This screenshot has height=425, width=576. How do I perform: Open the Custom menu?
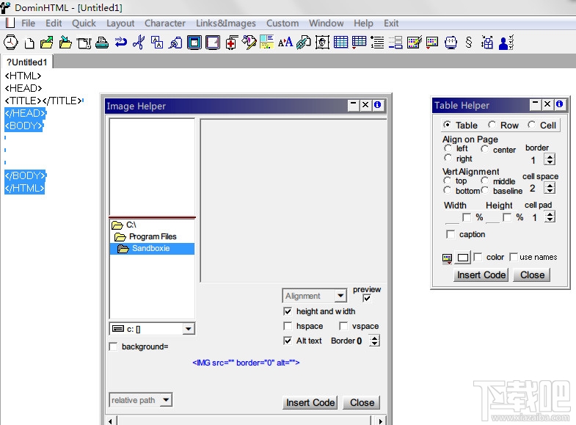pos(282,23)
